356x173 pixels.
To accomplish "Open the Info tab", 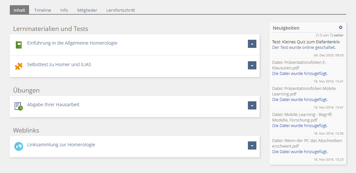I will tap(64, 10).
